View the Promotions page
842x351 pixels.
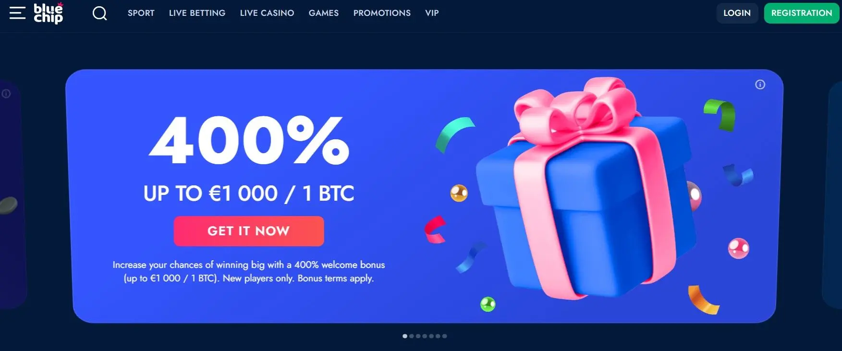coord(382,13)
